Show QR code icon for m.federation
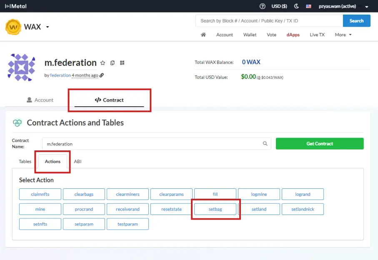Image resolution: width=378 pixels, height=260 pixels. [122, 63]
